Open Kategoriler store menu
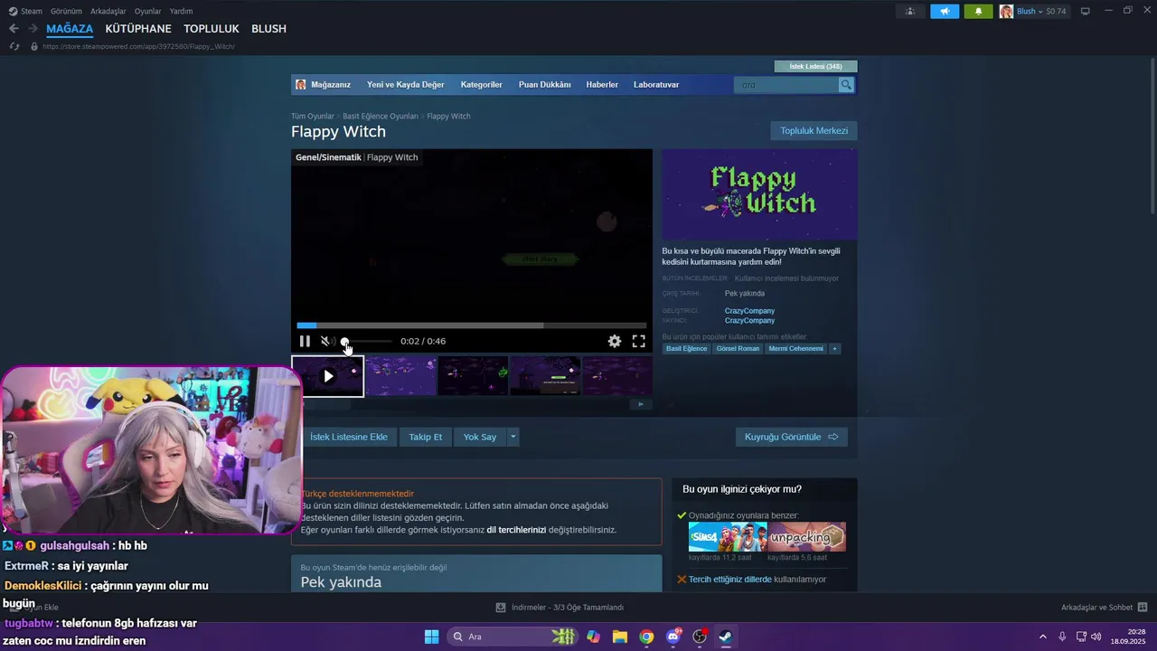 pos(481,84)
